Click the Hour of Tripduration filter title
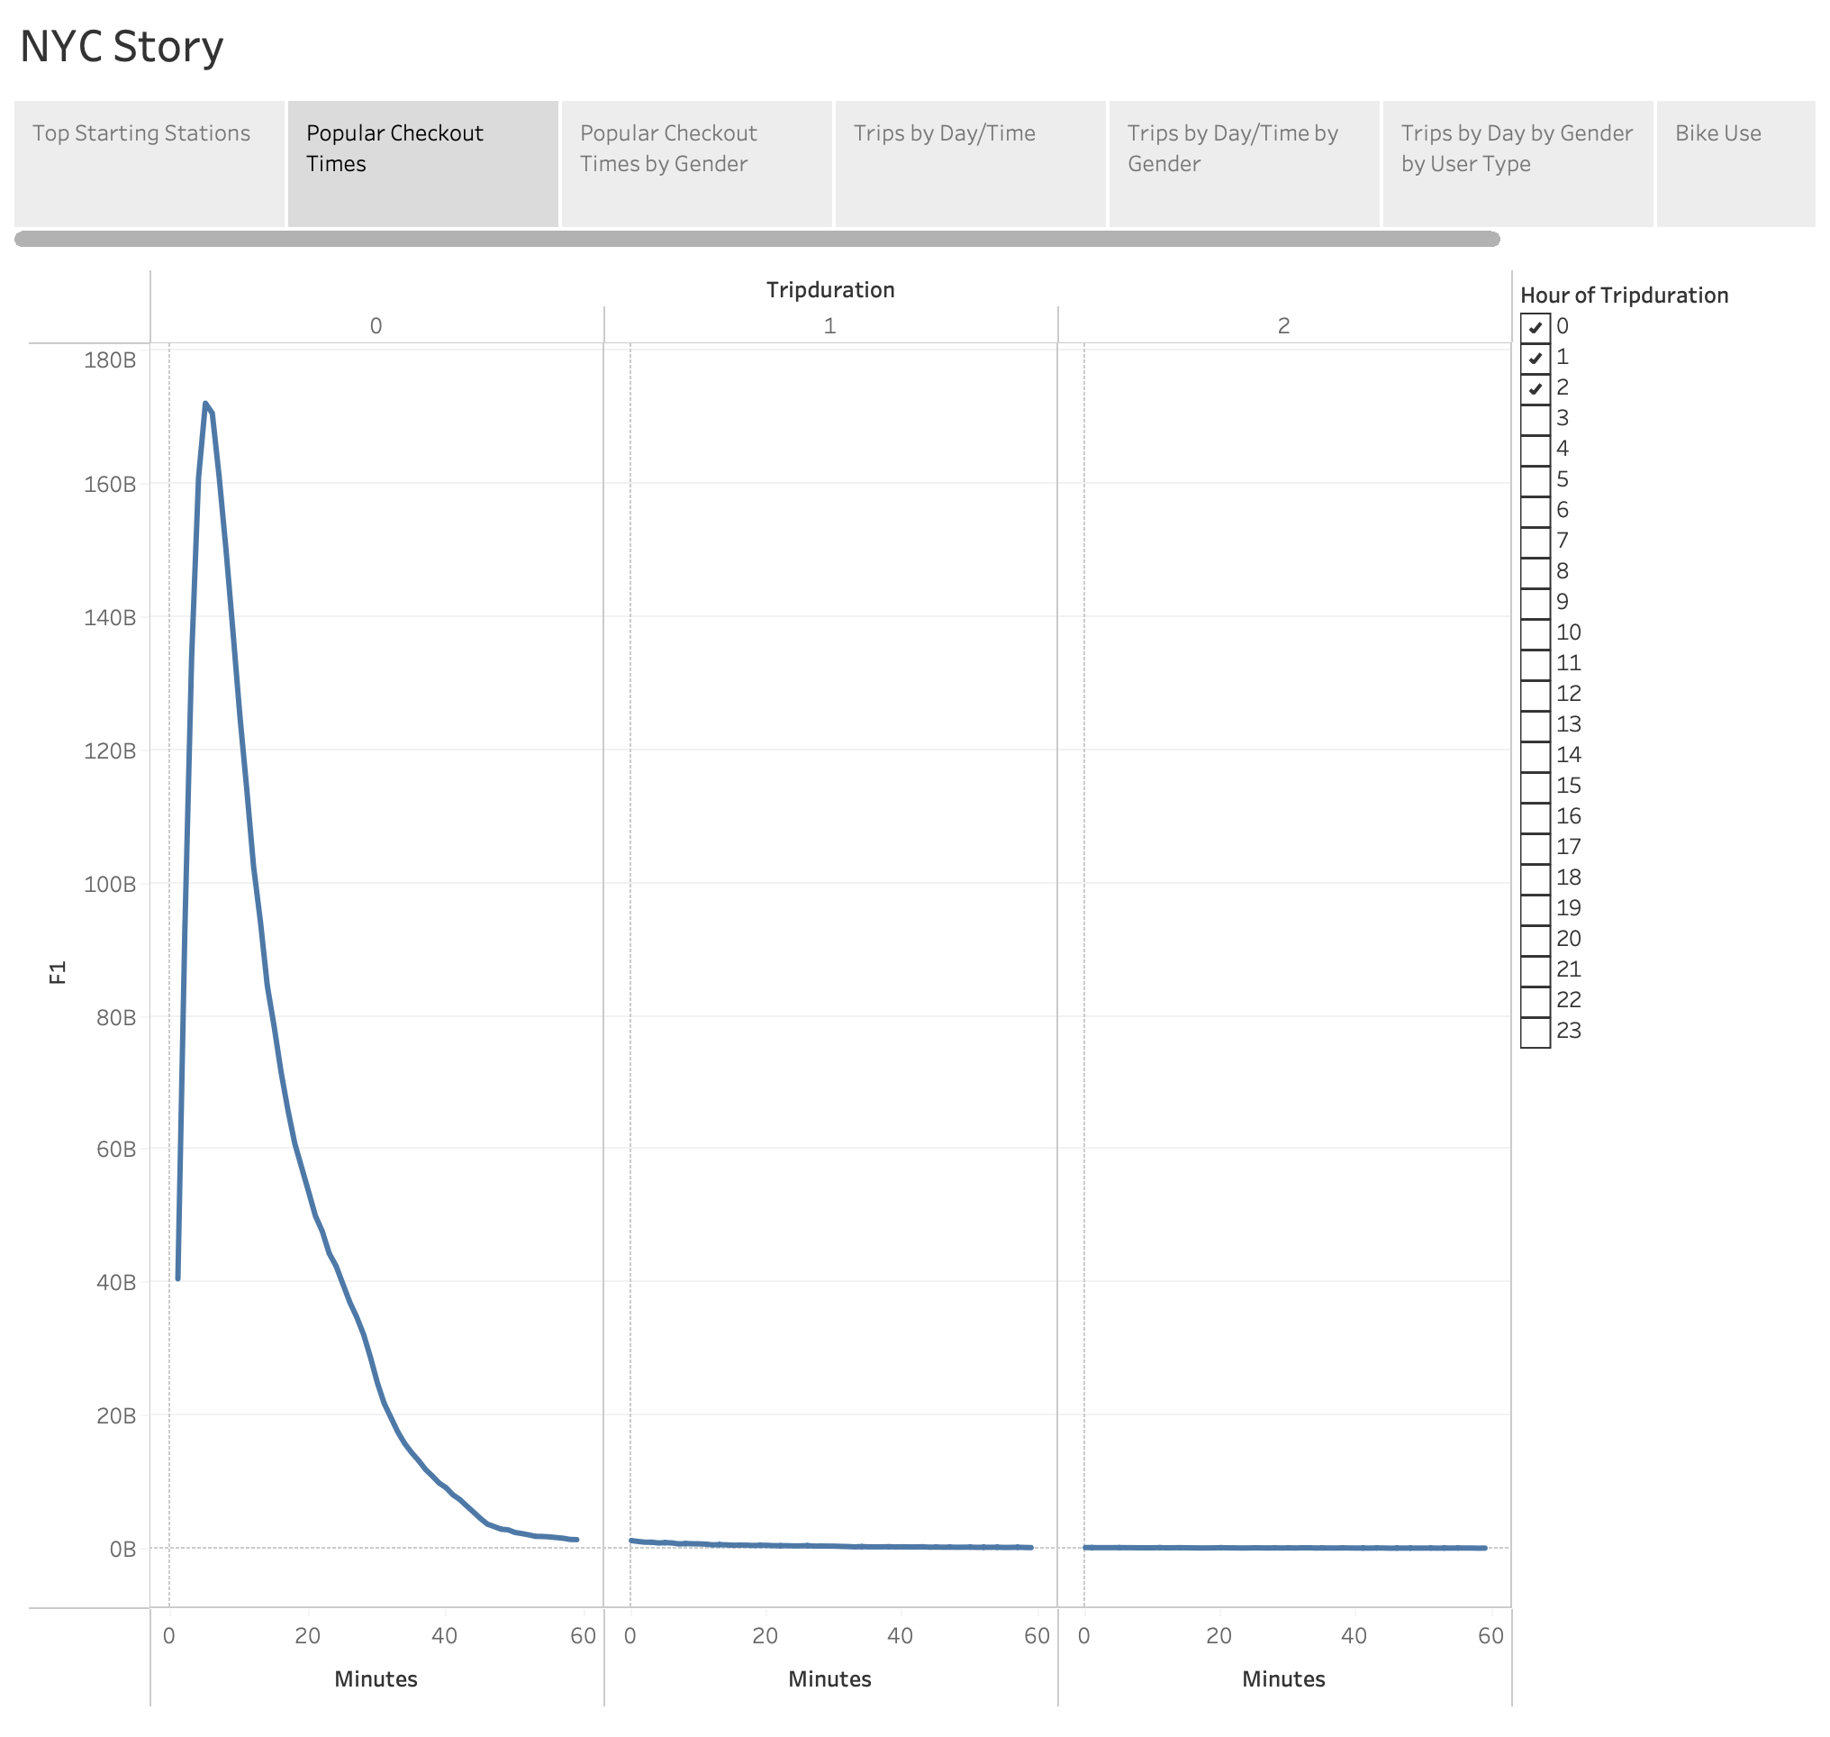 [1624, 296]
